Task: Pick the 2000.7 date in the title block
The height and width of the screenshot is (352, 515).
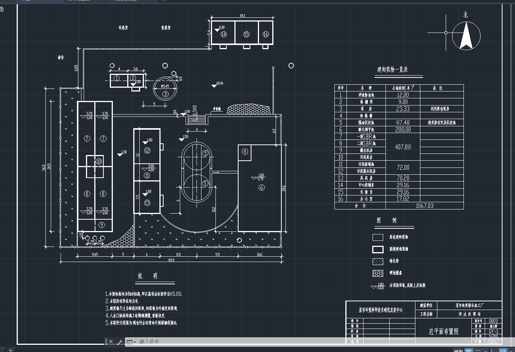Action: click(493, 341)
